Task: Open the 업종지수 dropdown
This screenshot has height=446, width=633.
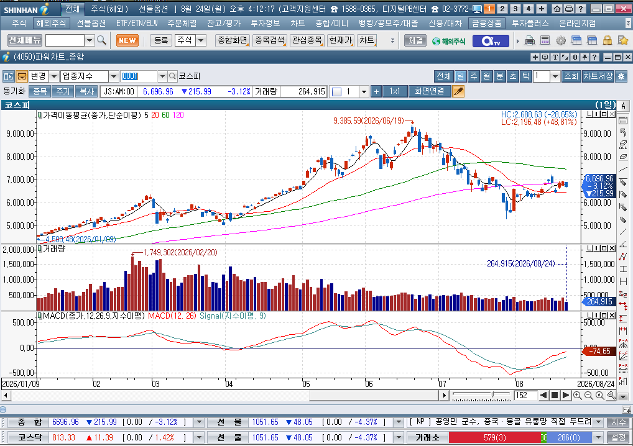Action: (x=114, y=76)
